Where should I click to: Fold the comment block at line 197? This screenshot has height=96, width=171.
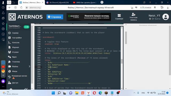[x=41, y=49]
